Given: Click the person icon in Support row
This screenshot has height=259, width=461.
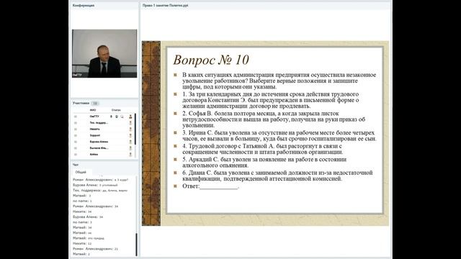Looking at the screenshot, I should tap(130, 135).
